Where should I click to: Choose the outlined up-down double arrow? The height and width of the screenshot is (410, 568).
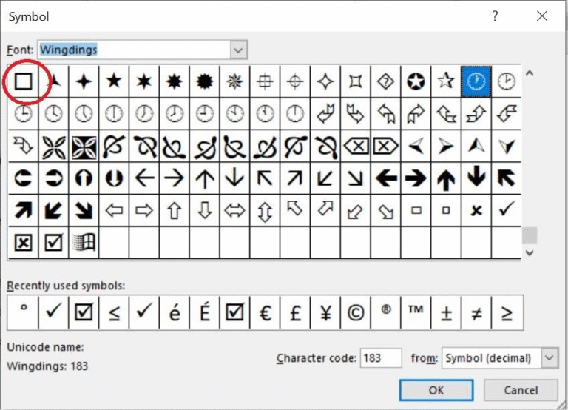click(x=265, y=210)
